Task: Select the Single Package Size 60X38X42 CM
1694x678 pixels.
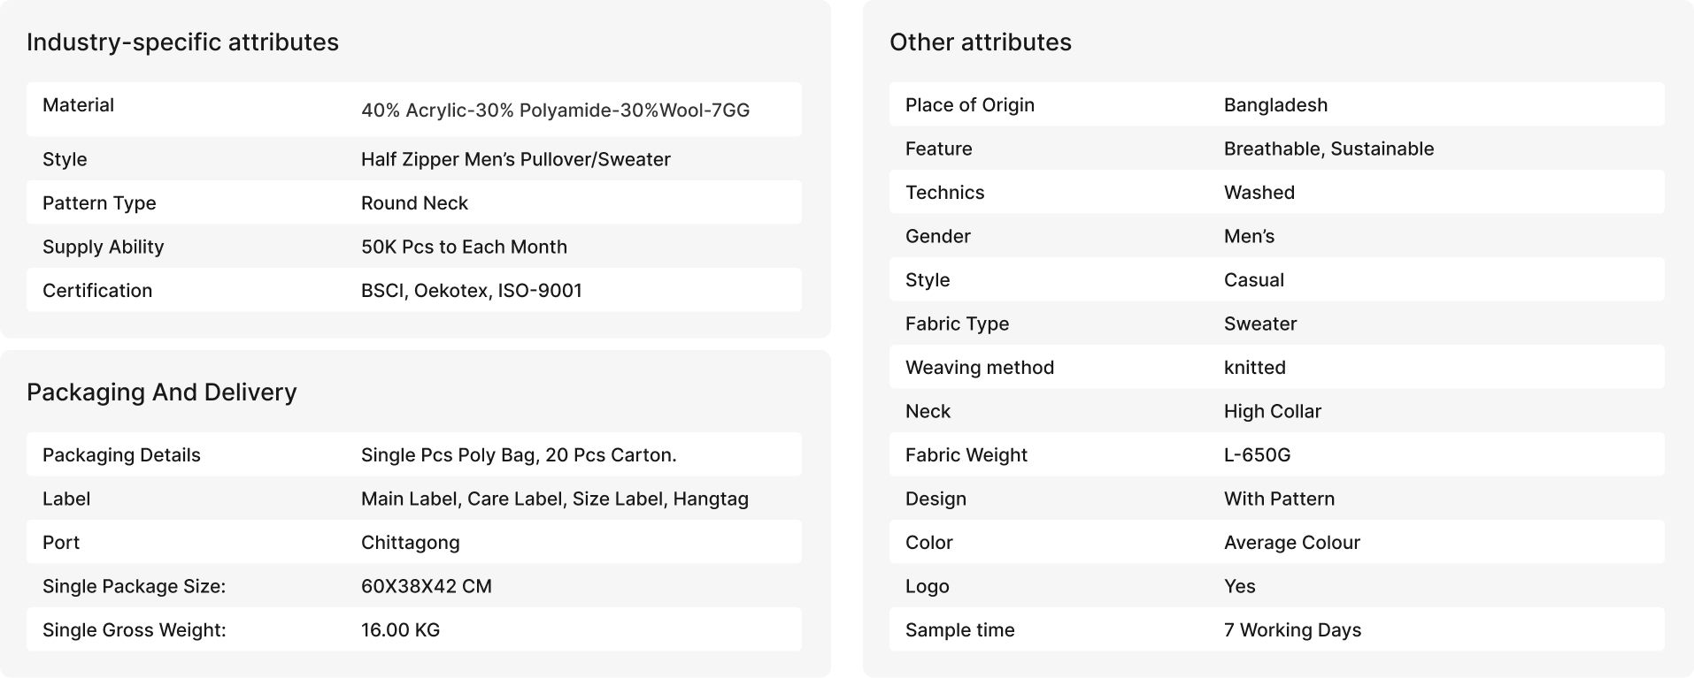Action: pos(427,586)
